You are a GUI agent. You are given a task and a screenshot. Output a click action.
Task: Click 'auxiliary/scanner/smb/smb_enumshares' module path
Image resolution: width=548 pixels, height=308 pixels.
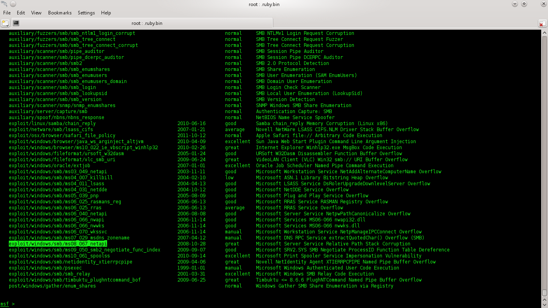click(59, 69)
